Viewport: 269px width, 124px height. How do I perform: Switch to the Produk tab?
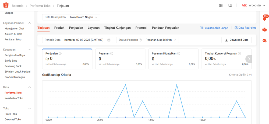[x=59, y=28]
